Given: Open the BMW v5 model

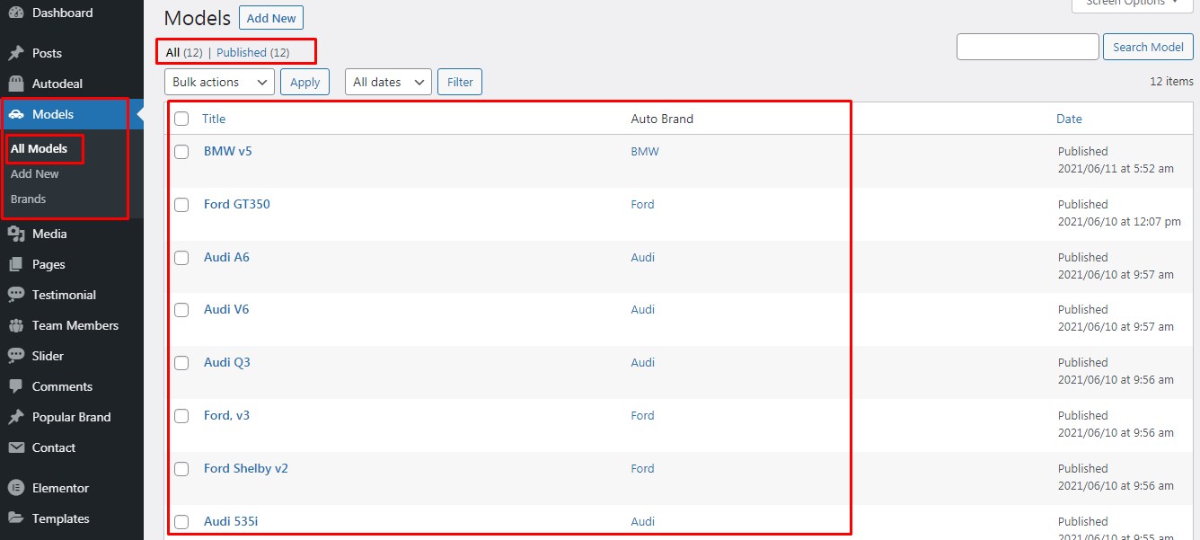Looking at the screenshot, I should (x=228, y=151).
